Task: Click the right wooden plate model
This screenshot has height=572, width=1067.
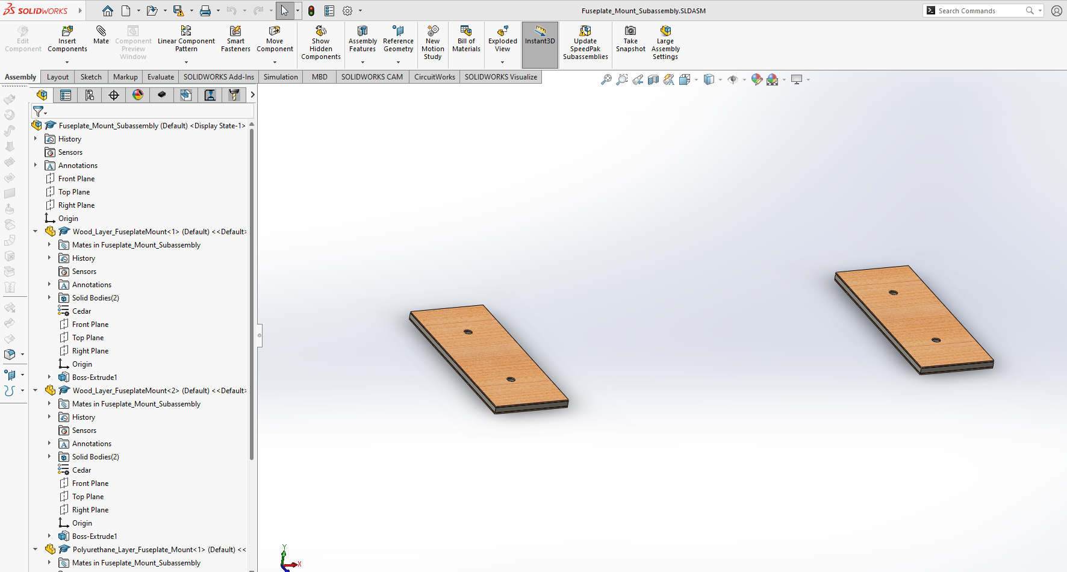Action: (914, 320)
